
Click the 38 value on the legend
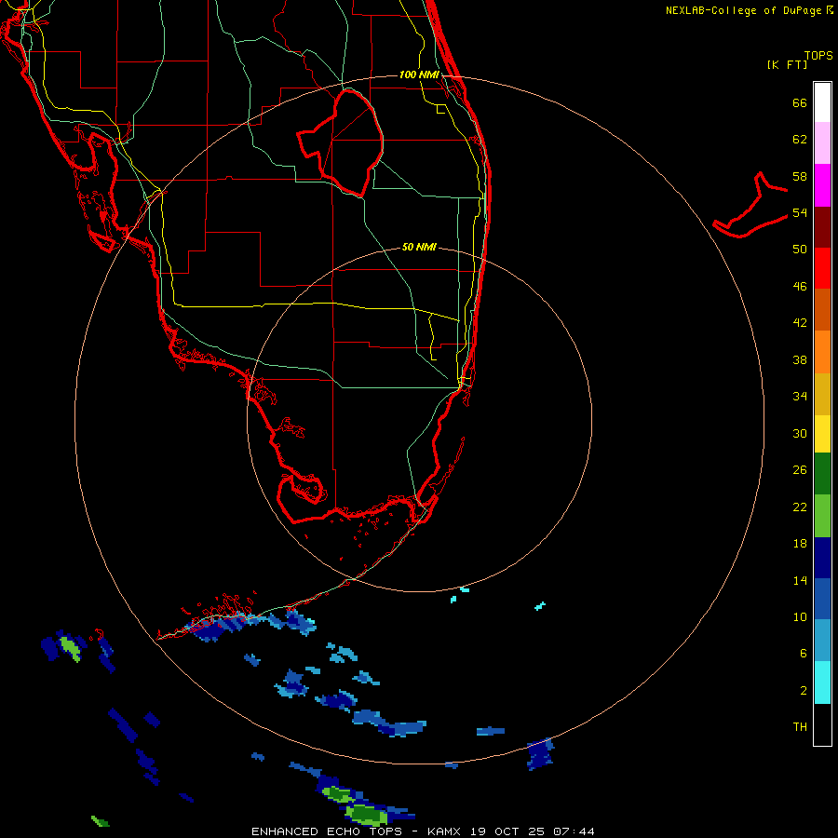(800, 359)
